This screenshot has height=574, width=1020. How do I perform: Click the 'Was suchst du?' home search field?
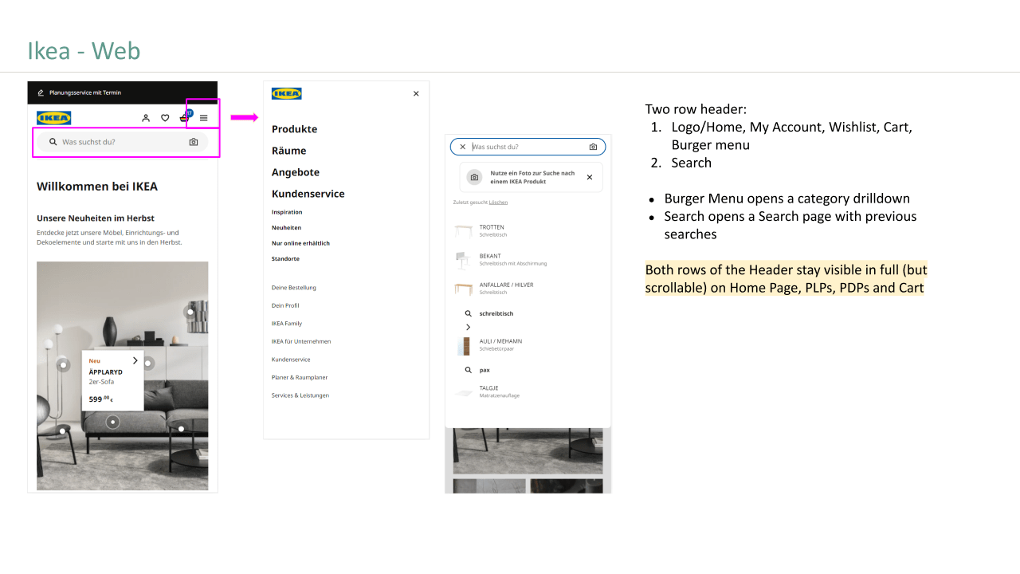(x=120, y=142)
